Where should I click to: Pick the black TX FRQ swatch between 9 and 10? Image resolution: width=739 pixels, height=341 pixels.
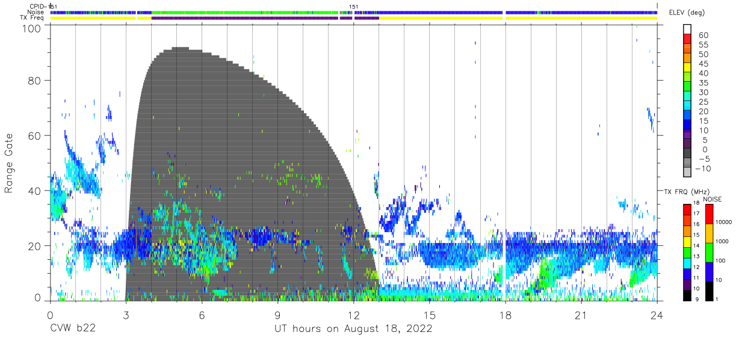coord(687,295)
